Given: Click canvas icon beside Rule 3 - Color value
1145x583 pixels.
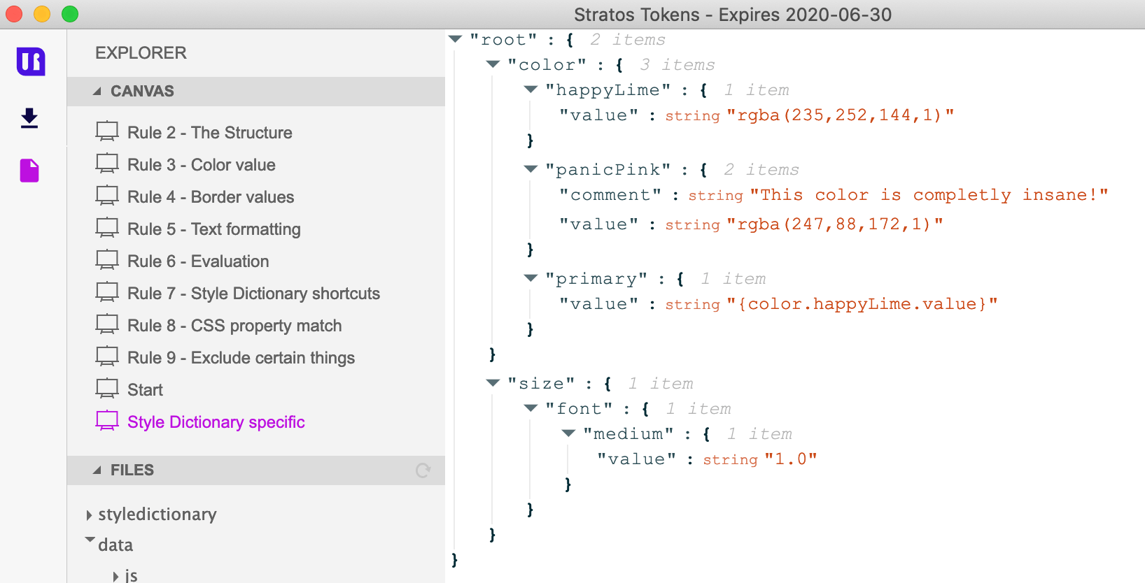Looking at the screenshot, I should tap(107, 164).
